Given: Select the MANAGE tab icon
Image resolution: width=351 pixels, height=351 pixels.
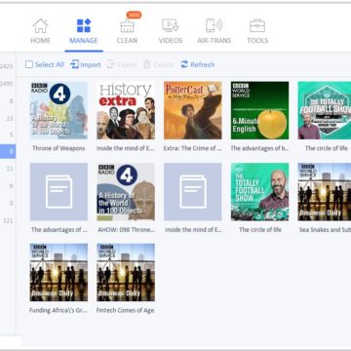Looking at the screenshot, I should point(84,25).
